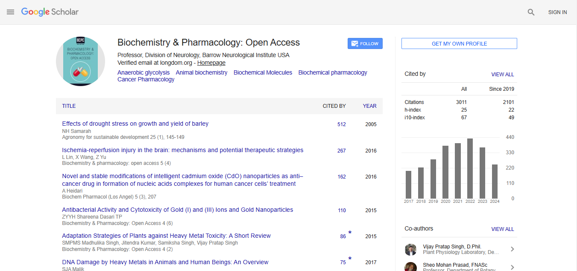Sort publications by Year column
Viewport: 577px width, 271px height.
click(369, 106)
